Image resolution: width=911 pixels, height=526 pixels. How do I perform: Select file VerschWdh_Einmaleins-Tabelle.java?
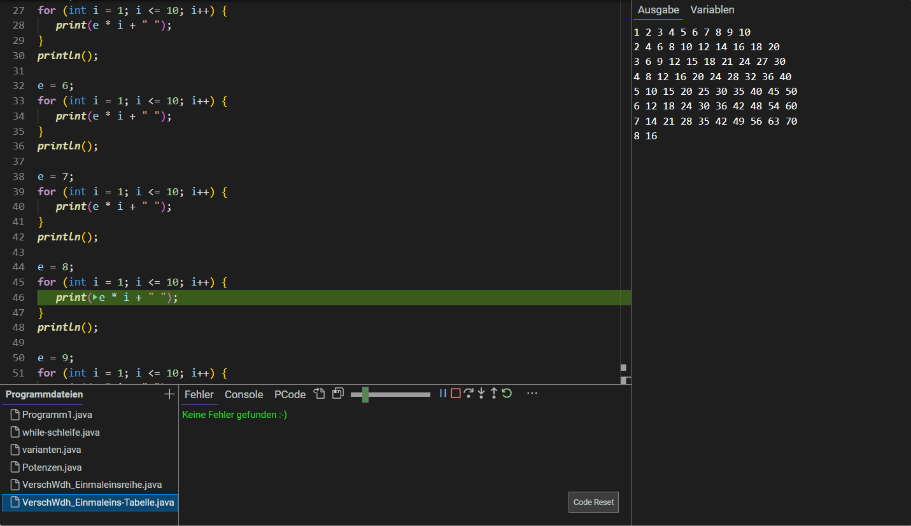pyautogui.click(x=90, y=502)
